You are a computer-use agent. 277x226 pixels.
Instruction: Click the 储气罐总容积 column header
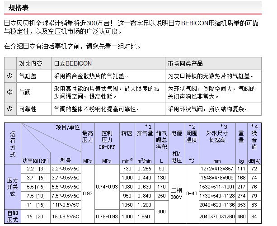coord(161,144)
